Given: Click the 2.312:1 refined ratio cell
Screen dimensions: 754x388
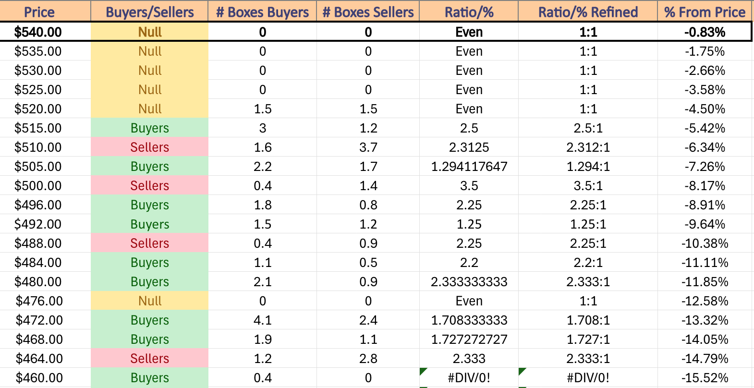Looking at the screenshot, I should point(588,147).
